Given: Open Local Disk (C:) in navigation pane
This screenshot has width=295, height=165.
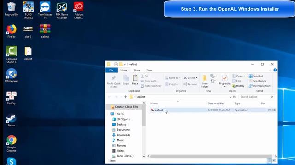Looking at the screenshot, I should [x=123, y=156].
